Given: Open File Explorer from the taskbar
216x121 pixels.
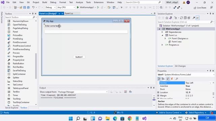Looking at the screenshot, I should click(x=108, y=118).
